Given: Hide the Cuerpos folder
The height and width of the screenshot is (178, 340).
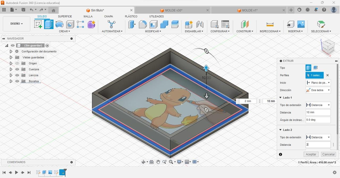Looking at the screenshot, I should pyautogui.click(x=17, y=69).
